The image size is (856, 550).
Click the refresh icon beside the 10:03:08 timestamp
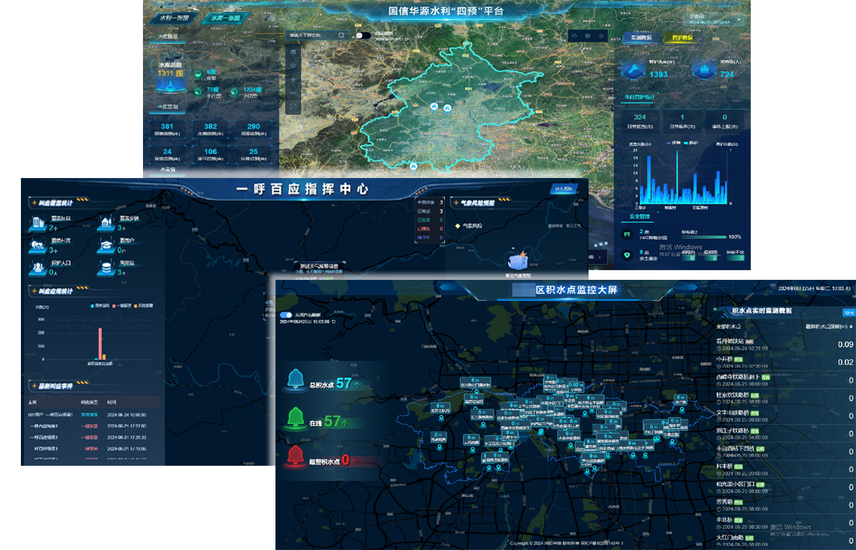click(333, 322)
